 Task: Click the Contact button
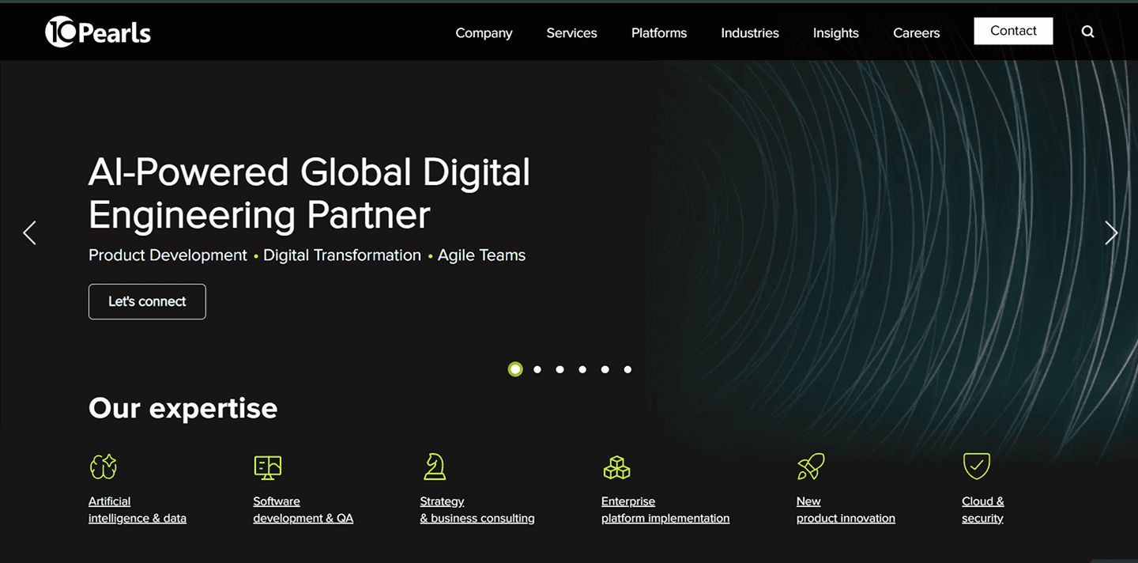click(1013, 31)
